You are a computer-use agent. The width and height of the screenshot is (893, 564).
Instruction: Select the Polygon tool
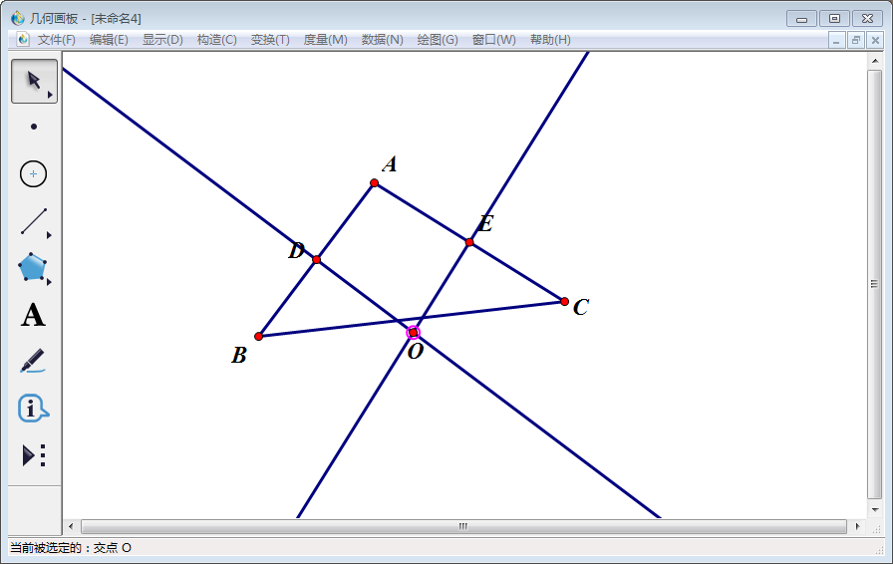click(x=33, y=267)
